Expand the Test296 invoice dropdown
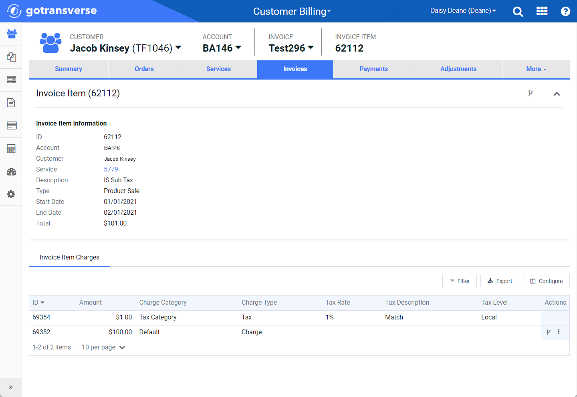577x397 pixels. (311, 48)
